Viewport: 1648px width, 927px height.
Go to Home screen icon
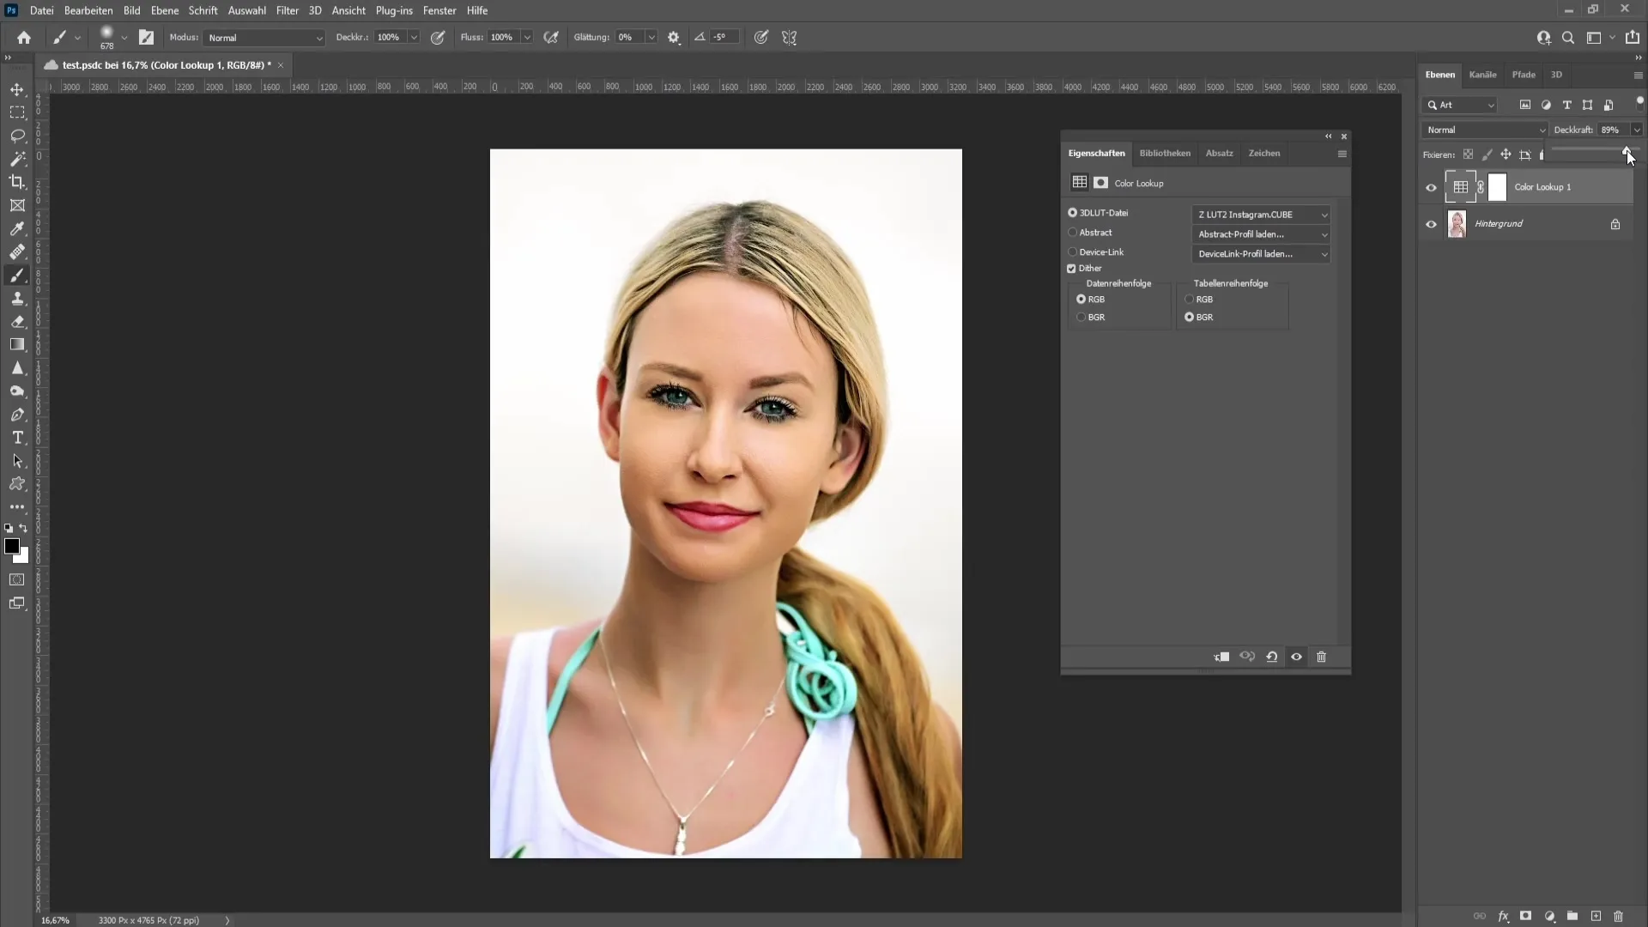click(x=24, y=38)
